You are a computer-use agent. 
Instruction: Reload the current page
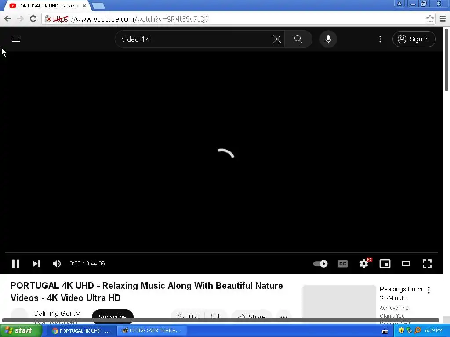pos(33,19)
